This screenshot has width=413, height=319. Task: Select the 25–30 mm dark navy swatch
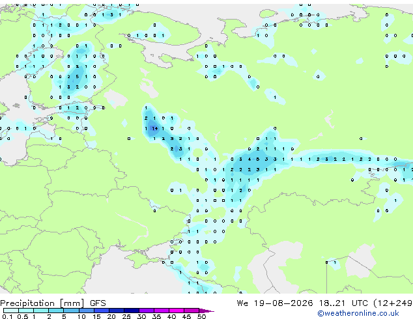click(131, 311)
